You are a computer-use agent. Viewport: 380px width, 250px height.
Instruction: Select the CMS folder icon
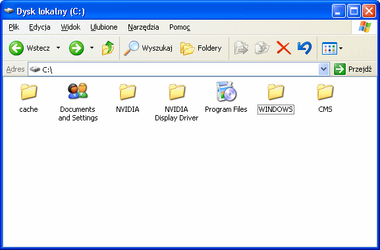pyautogui.click(x=325, y=91)
